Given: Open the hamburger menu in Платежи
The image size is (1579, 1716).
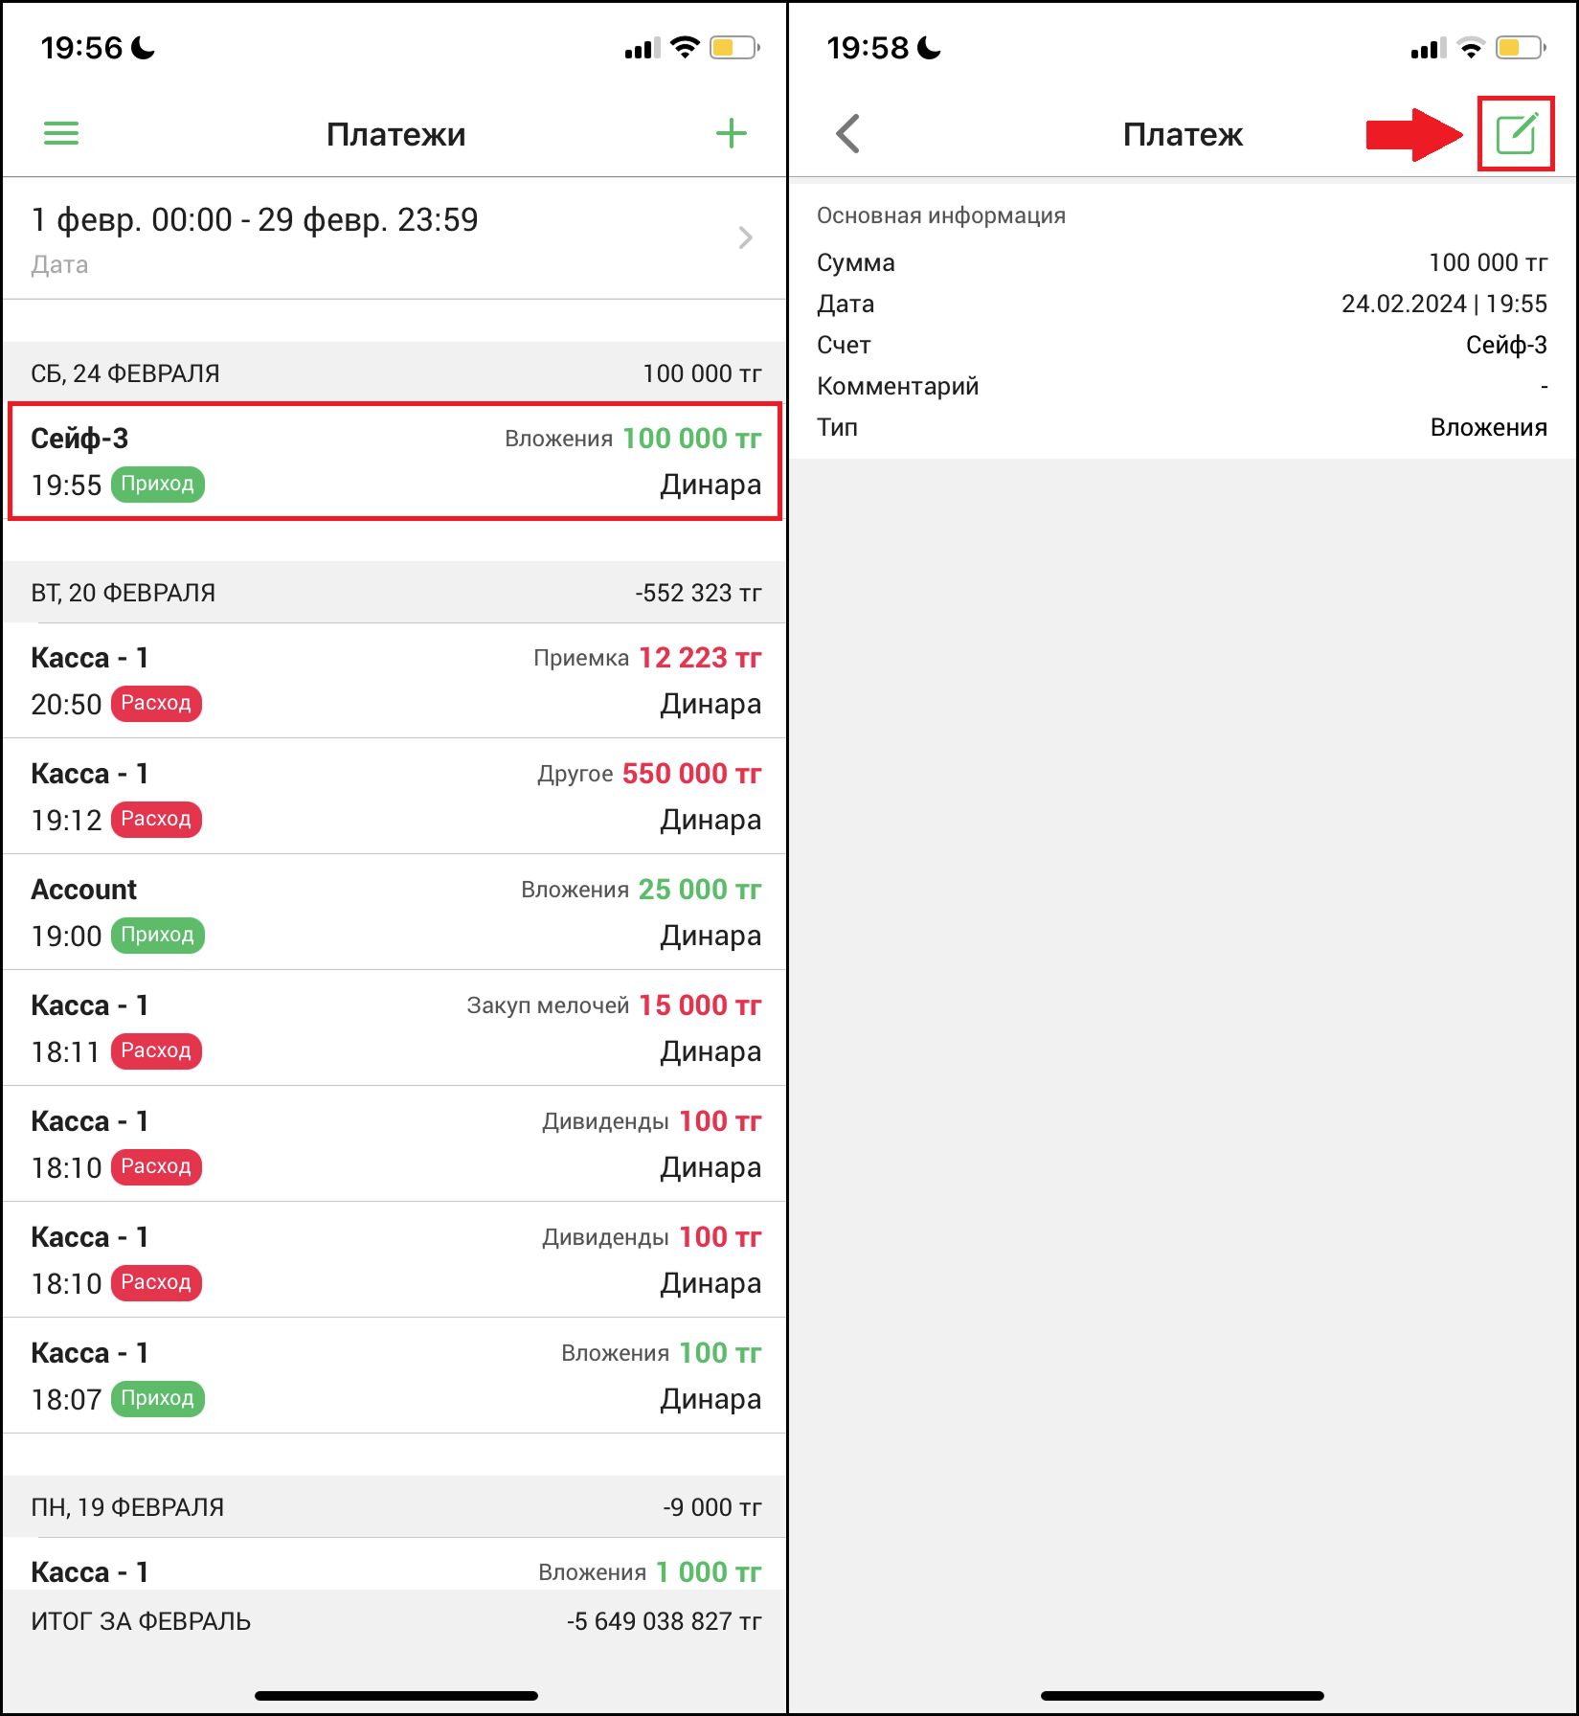Looking at the screenshot, I should (61, 133).
